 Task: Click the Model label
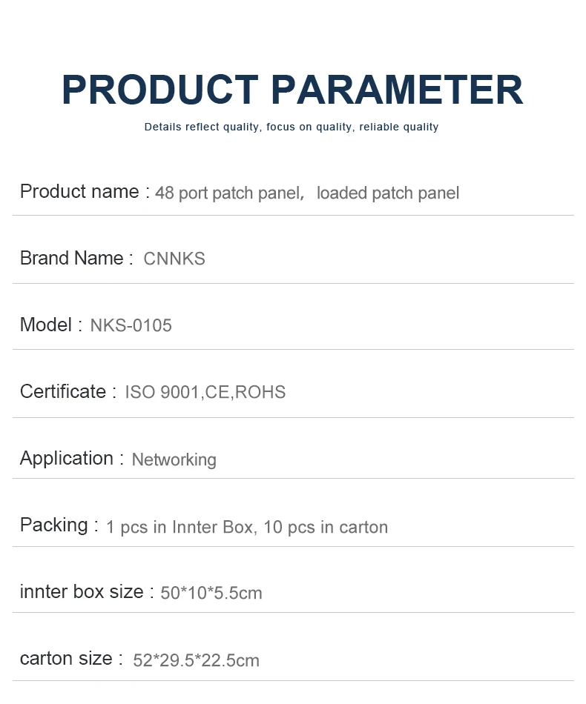click(x=46, y=325)
